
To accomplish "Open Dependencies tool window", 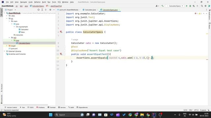I will point(82,108).
